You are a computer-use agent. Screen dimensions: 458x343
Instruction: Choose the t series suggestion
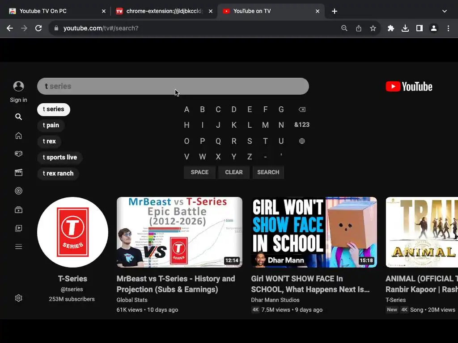tap(54, 109)
